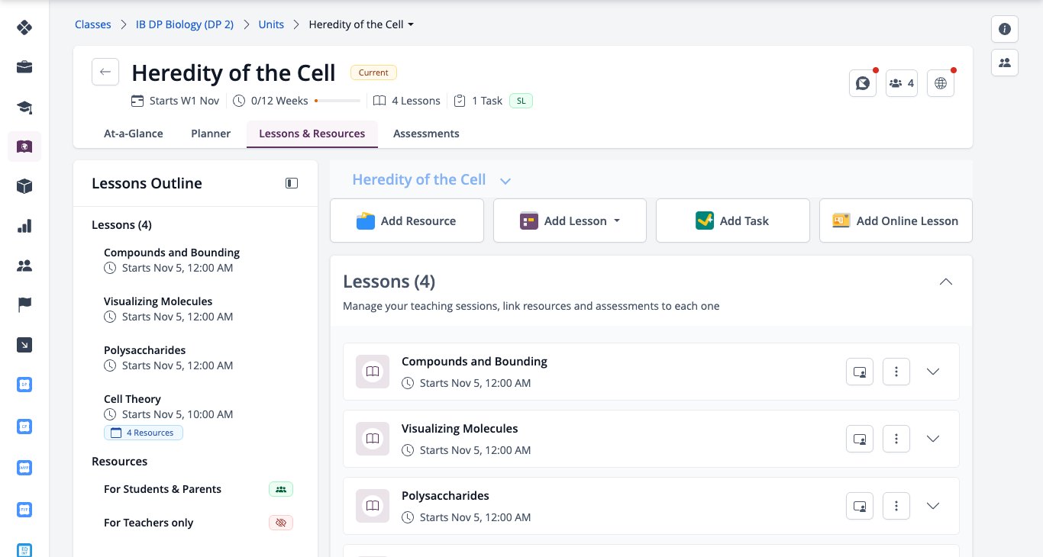The image size is (1043, 557).
Task: Collapse the Lessons Outline panel toggle
Action: pos(292,183)
